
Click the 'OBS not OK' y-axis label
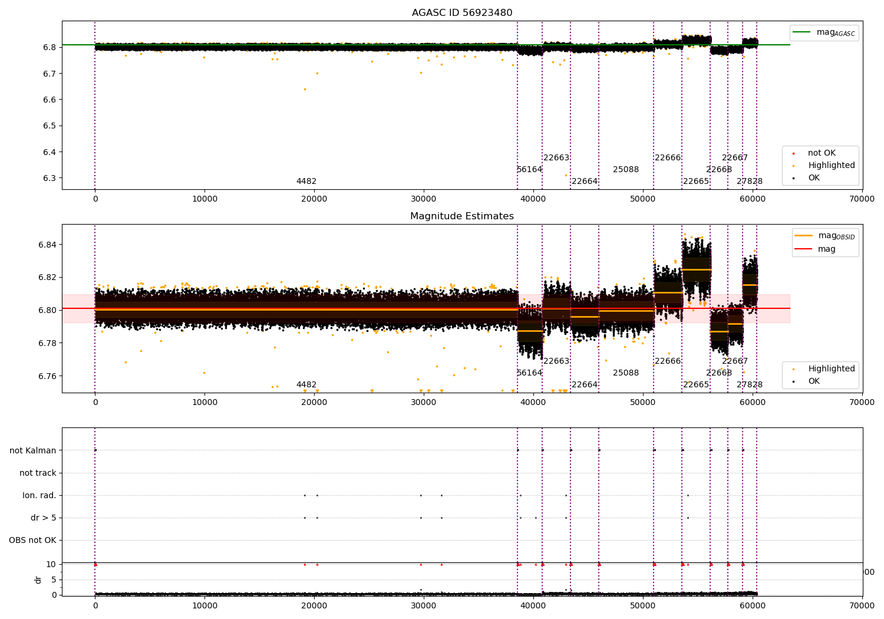[x=32, y=541]
